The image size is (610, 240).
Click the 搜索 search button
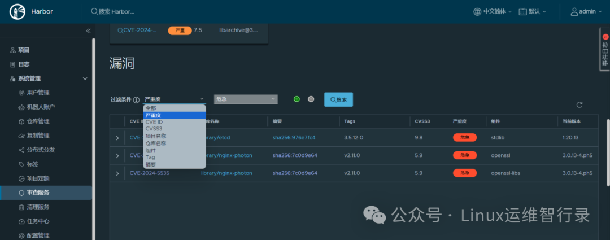(338, 99)
